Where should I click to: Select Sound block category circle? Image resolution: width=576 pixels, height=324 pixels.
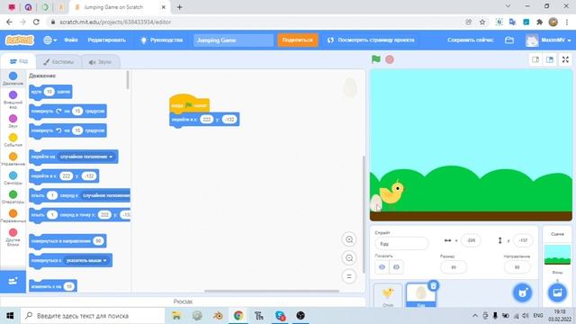click(13, 118)
